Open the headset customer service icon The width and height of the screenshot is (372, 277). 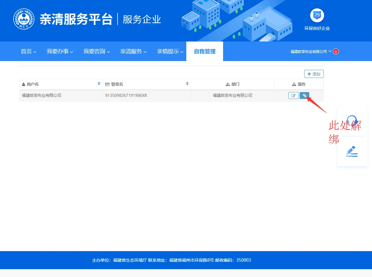352,121
